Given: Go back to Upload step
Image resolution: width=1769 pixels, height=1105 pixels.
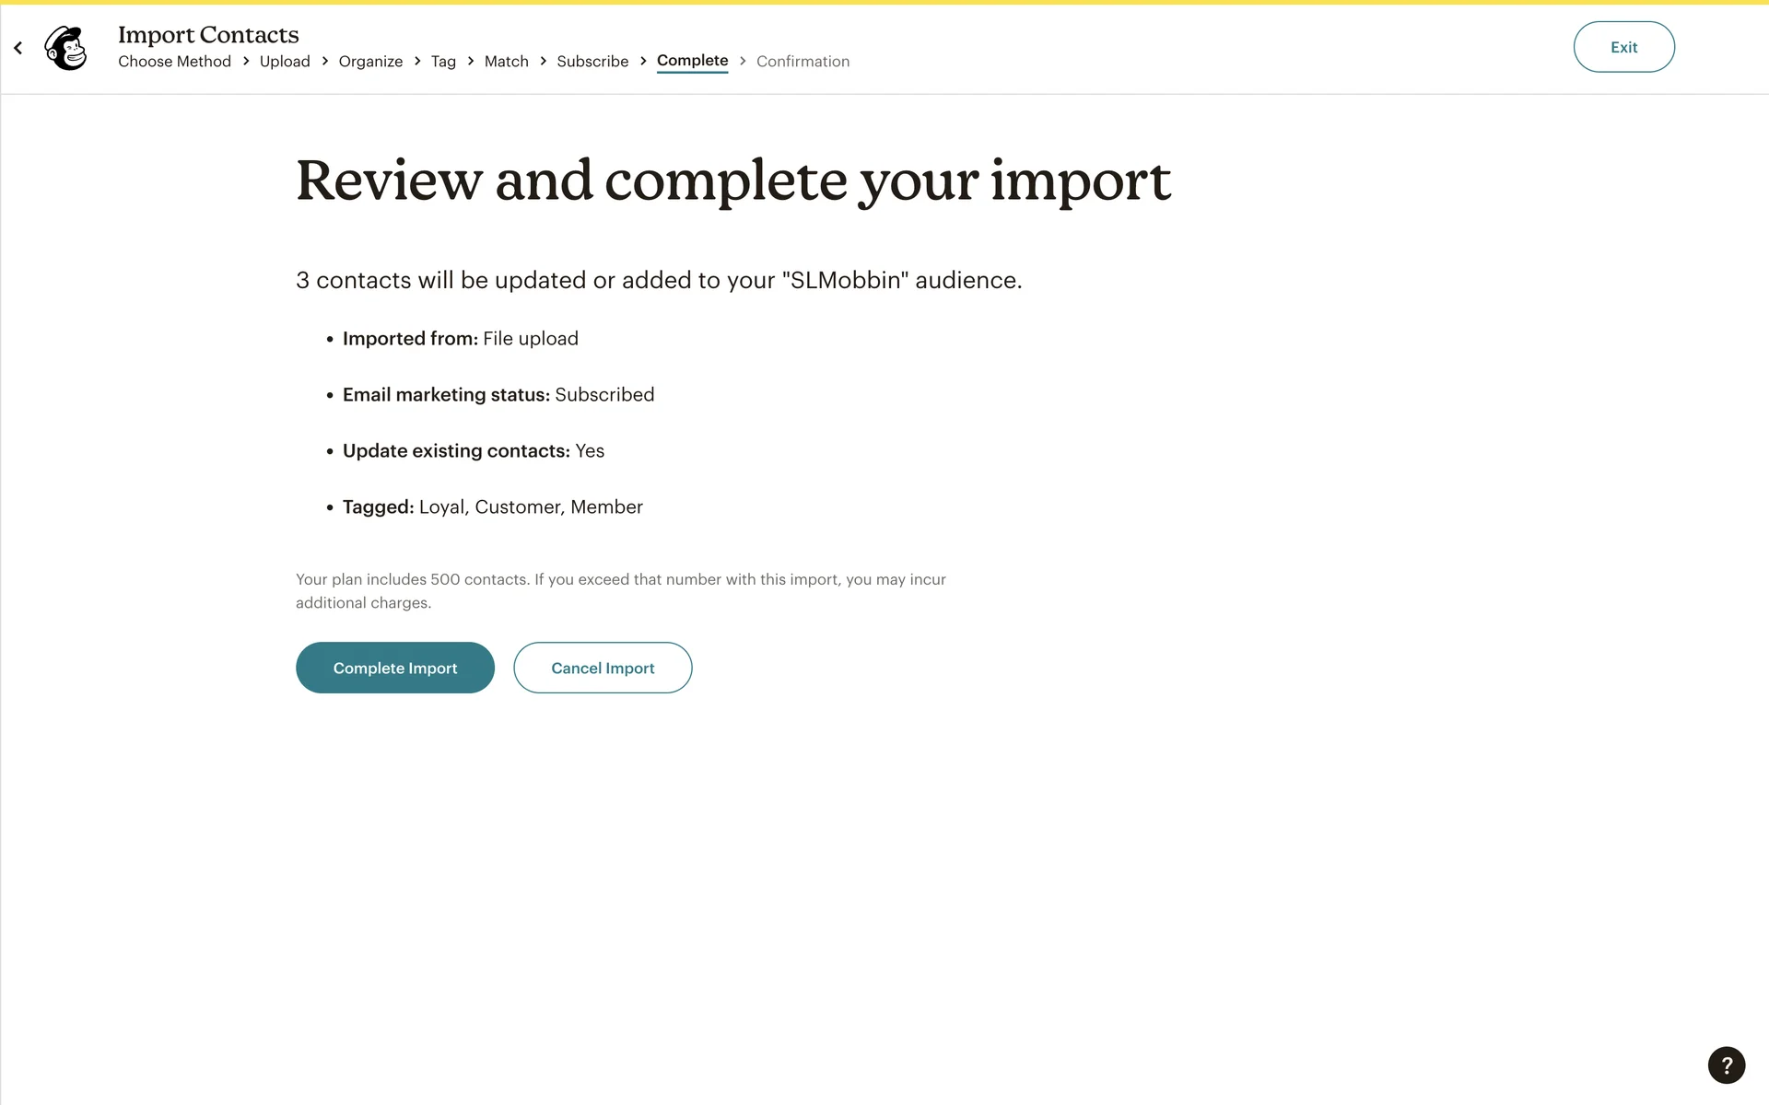Looking at the screenshot, I should (285, 62).
